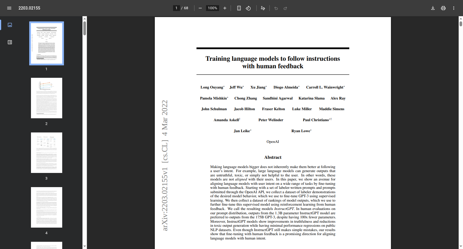Viewport: 463px width, 249px height.
Task: Click author name 'Katarina Slama'
Action: pos(312,98)
